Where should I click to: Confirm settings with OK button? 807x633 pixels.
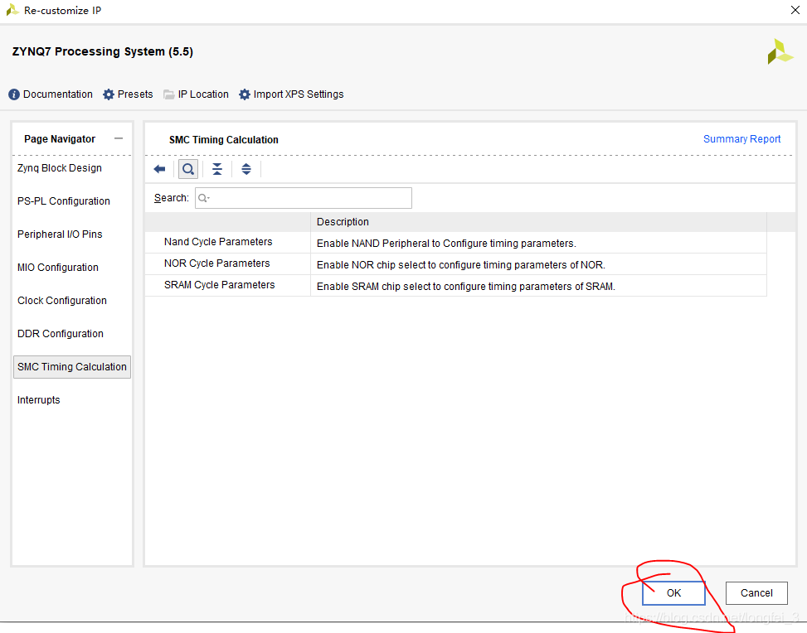[673, 593]
